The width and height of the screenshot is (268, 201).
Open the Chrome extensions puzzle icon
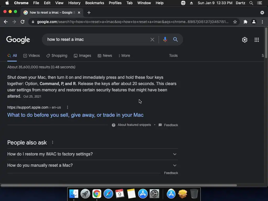click(x=245, y=22)
